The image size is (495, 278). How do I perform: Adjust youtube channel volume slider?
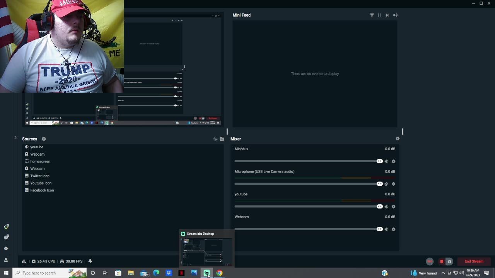[x=379, y=207]
